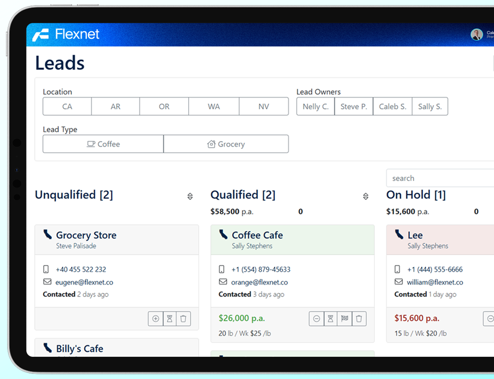Click orange@flexnet.co email address
The height and width of the screenshot is (379, 494).
tap(259, 282)
